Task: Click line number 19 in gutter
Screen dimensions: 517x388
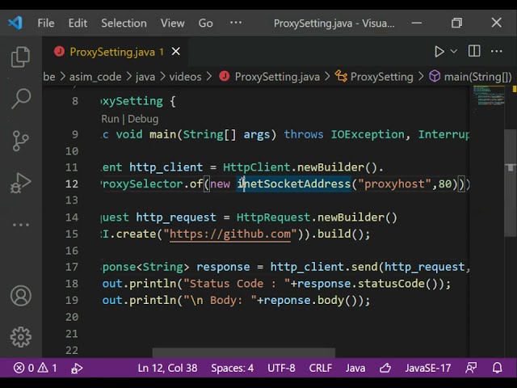Action: click(72, 300)
